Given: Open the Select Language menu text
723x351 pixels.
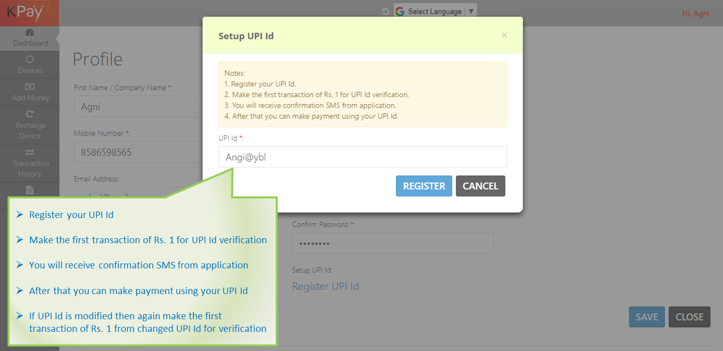Looking at the screenshot, I should (434, 12).
